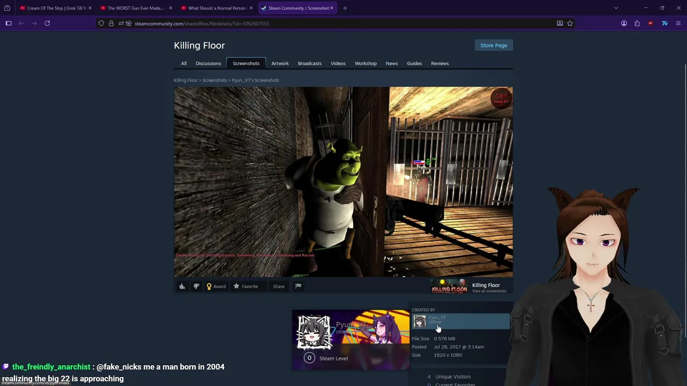Image resolution: width=687 pixels, height=386 pixels.
Task: Click the 'Jul 28, 2017 @ 3:14am' posted date
Action: [459, 347]
